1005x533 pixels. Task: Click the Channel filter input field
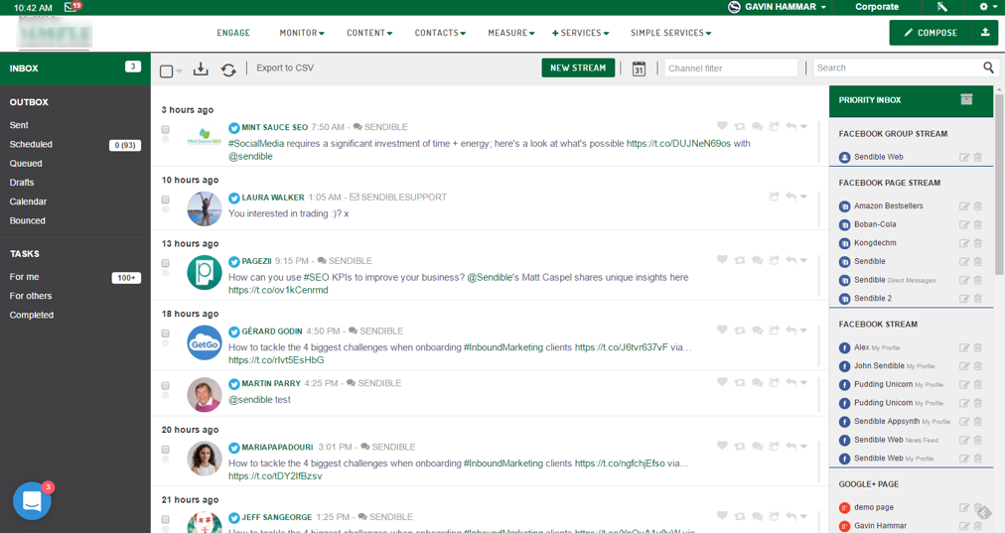(x=731, y=67)
